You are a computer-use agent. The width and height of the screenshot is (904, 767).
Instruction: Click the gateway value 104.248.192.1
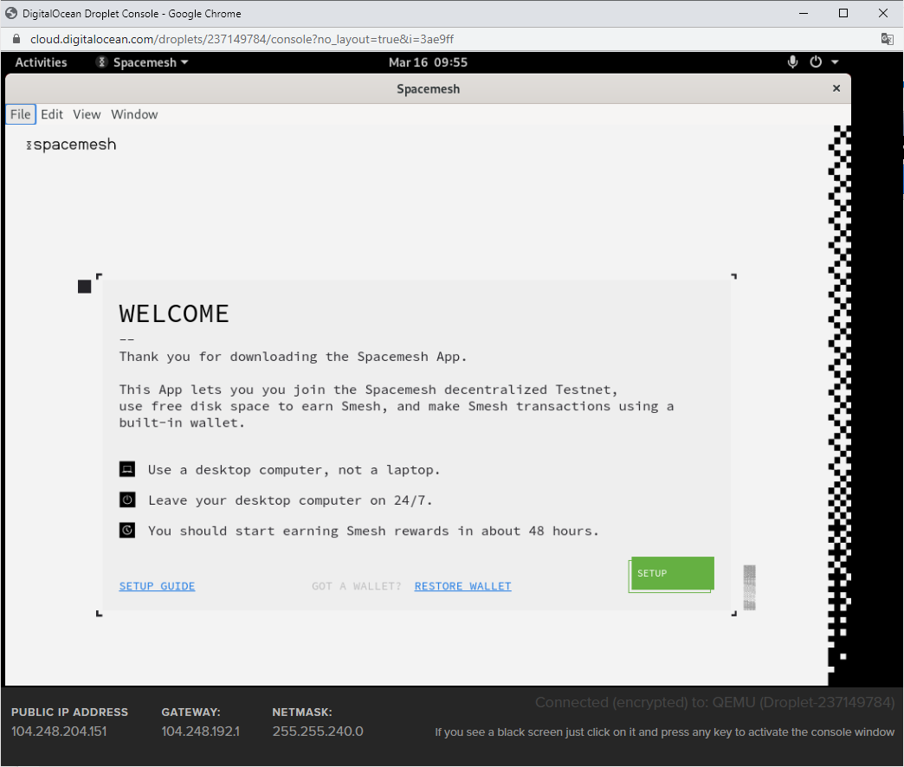[x=201, y=732]
